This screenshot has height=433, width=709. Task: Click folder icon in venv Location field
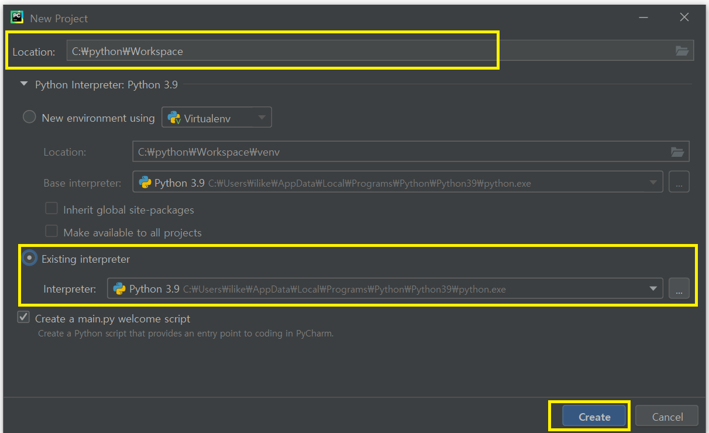click(677, 152)
